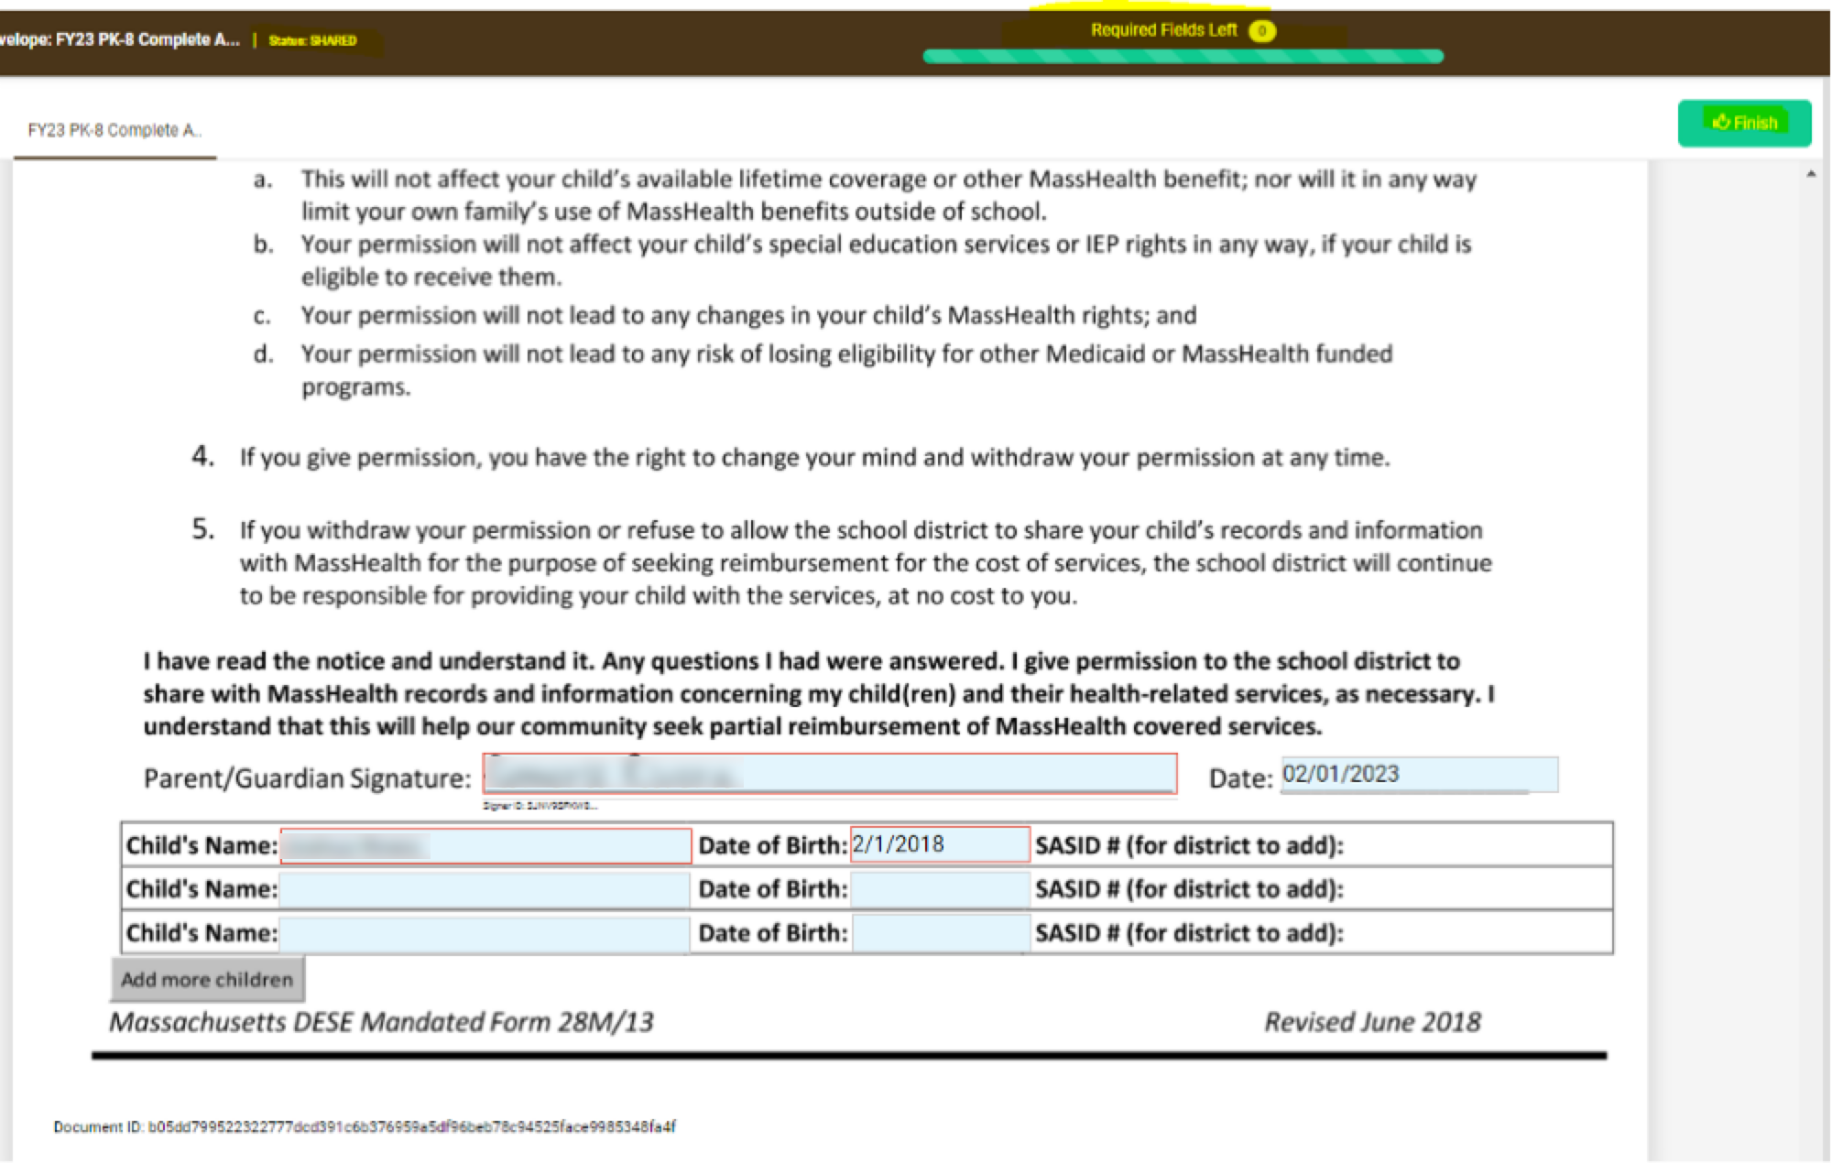Screen dimensions: 1832x1163
Task: Click the Parent/Guardian Signature field
Action: pyautogui.click(x=829, y=775)
